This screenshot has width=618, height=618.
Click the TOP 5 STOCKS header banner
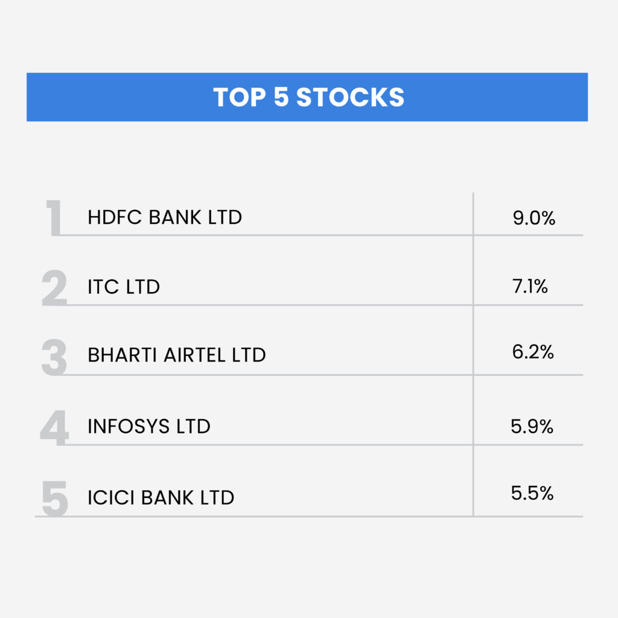tap(307, 97)
